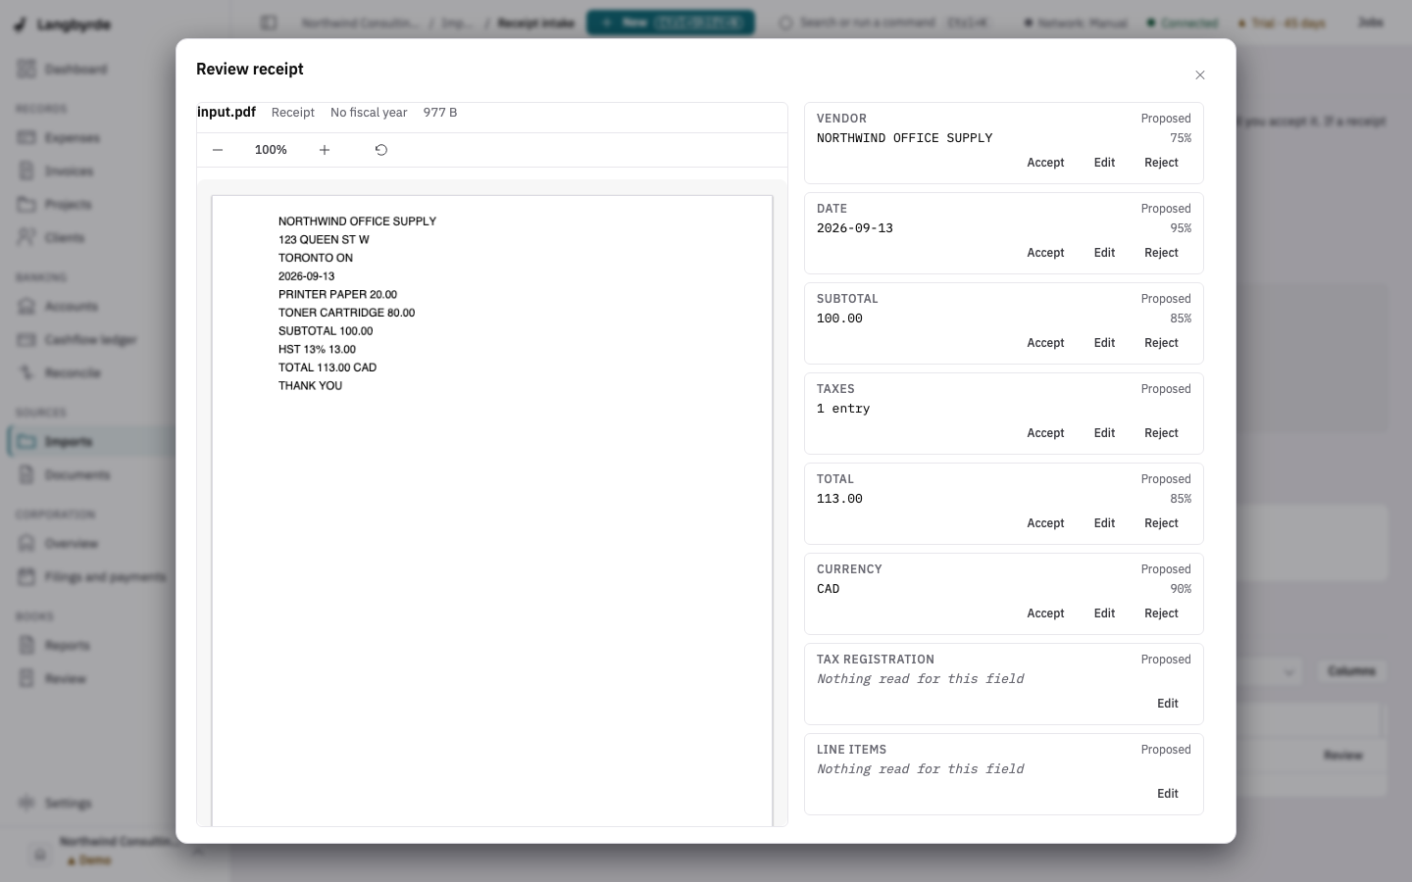Screen dimensions: 1412x882
Task: Zoom out the receipt preview
Action: (218, 150)
